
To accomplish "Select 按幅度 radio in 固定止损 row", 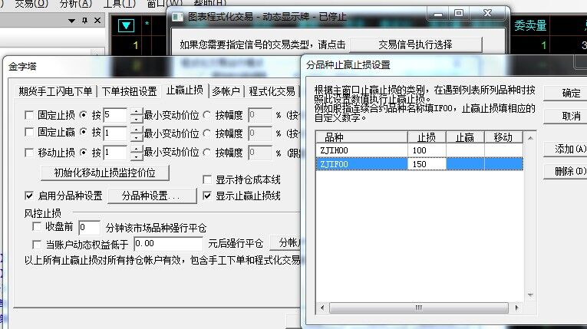I will [207, 115].
